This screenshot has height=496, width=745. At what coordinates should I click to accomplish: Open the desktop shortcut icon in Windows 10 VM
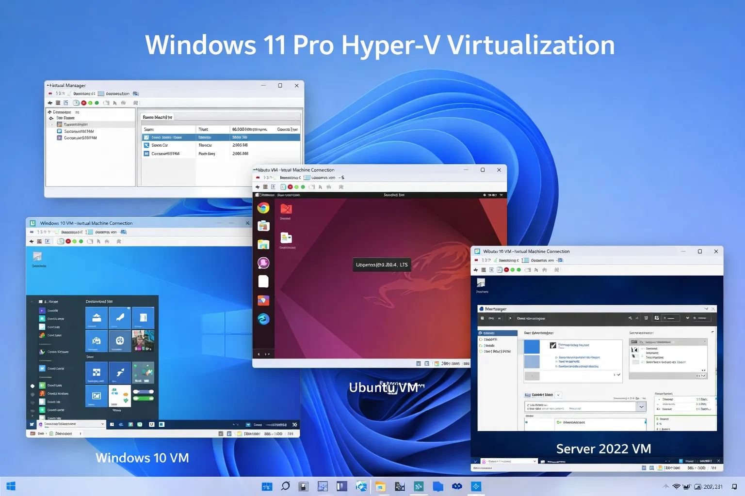pos(37,256)
